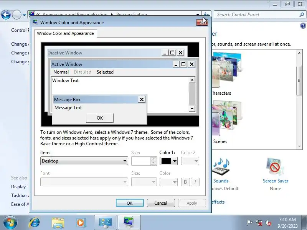This screenshot has width=307, height=230.
Task: Click the Back arrow in Control Panel
Action: [6, 15]
